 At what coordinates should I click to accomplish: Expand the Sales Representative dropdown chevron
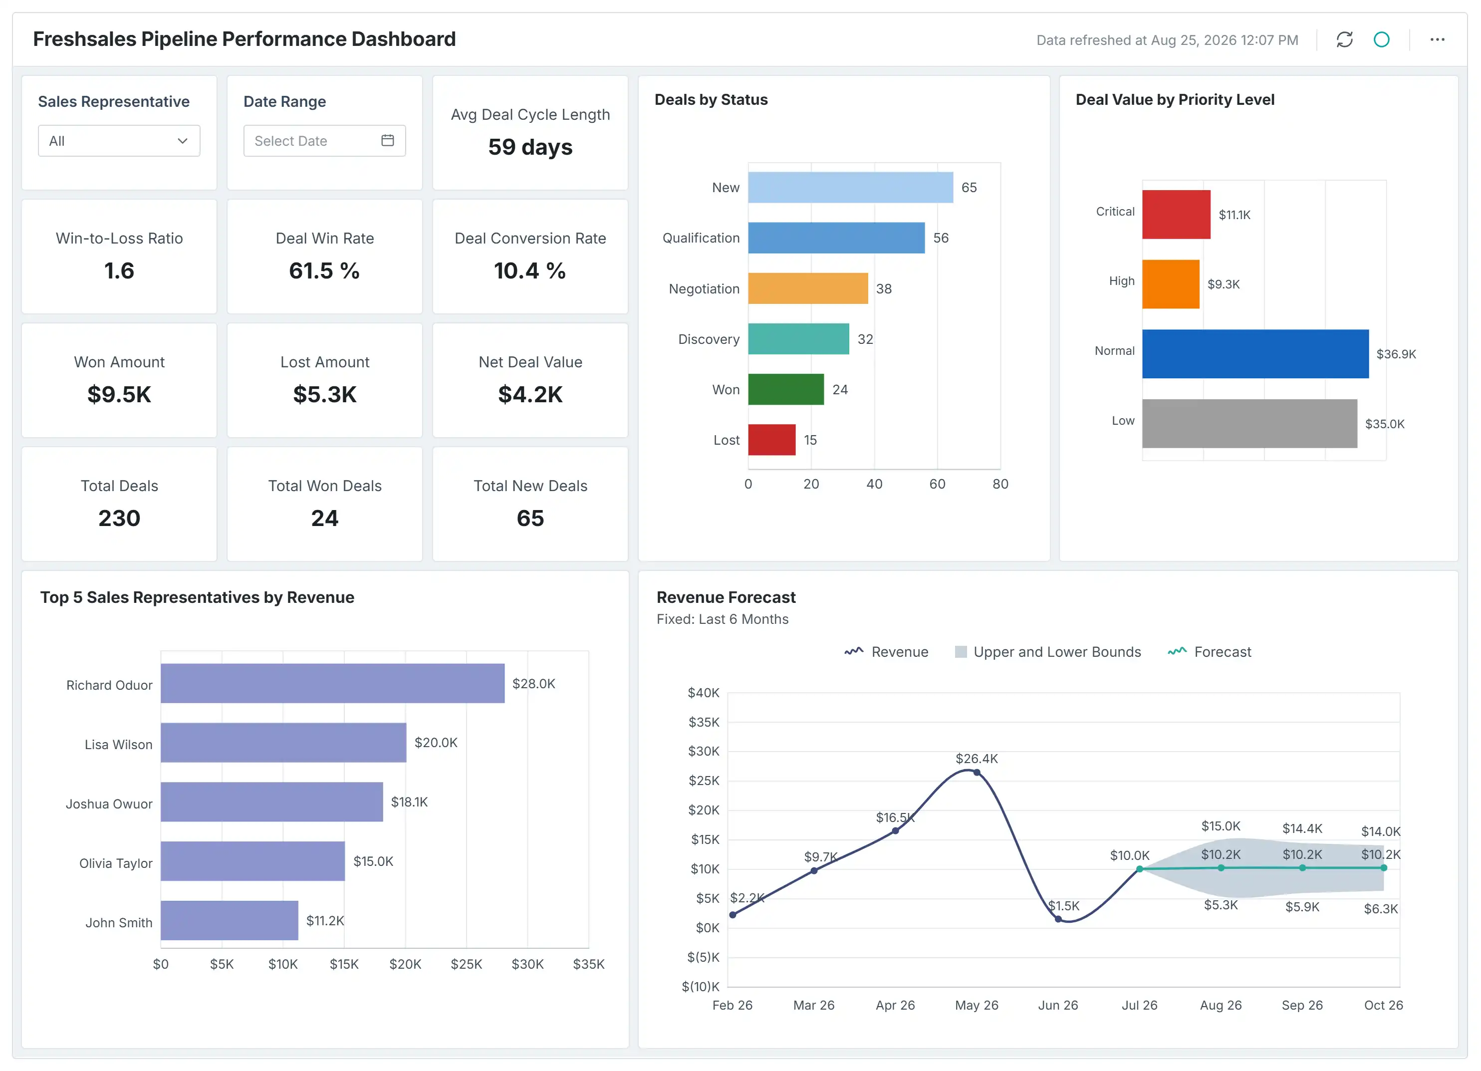pyautogui.click(x=182, y=141)
